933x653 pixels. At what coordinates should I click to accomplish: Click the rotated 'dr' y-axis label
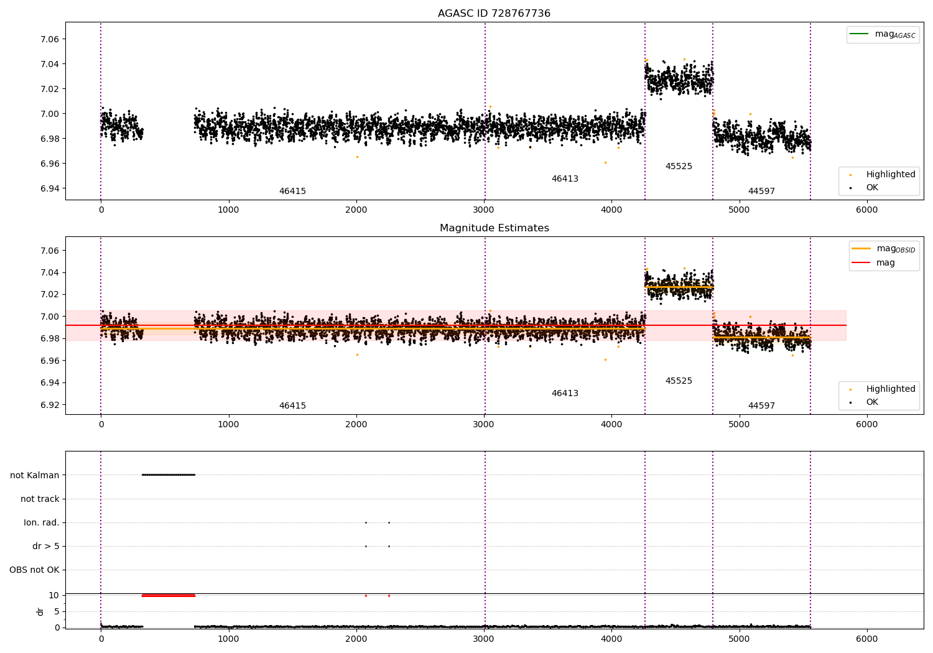[40, 611]
